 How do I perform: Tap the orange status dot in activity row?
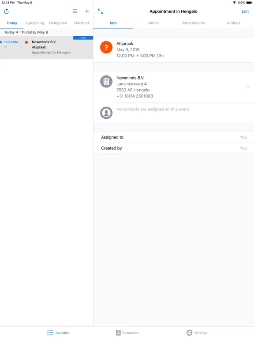26,42
